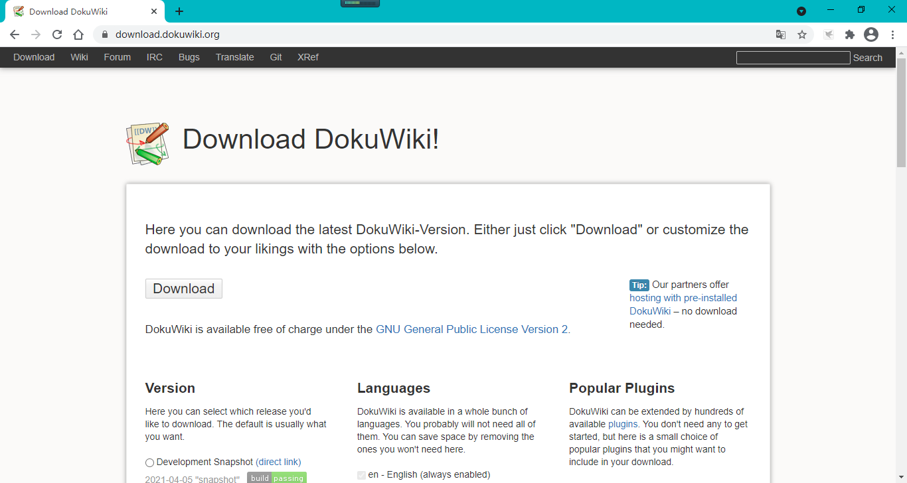Select the Development Snapshot release option
The height and width of the screenshot is (483, 907).
(149, 462)
